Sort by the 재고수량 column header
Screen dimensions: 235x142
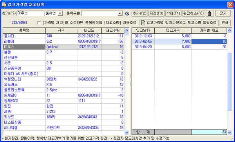click(113, 31)
